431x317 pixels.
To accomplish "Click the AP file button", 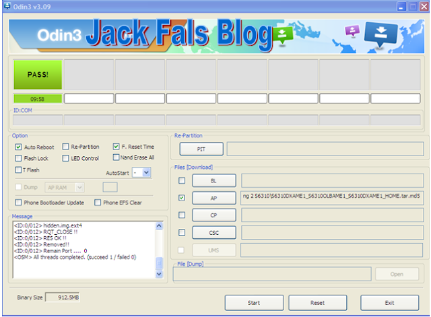I will pos(213,198).
